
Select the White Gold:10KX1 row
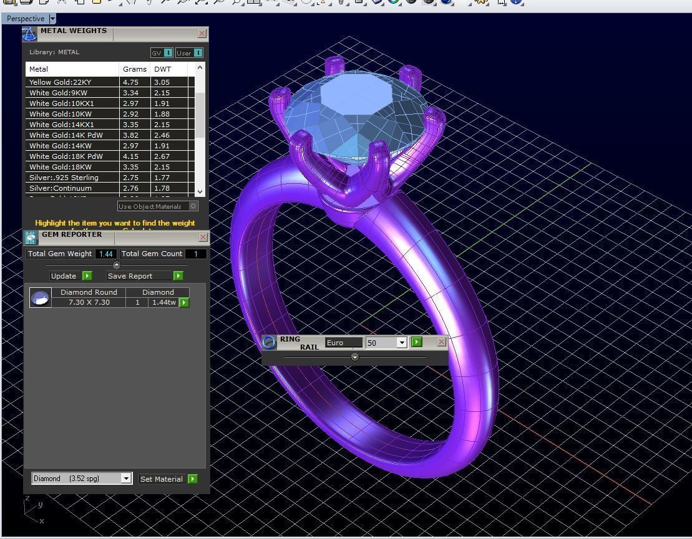pos(110,103)
